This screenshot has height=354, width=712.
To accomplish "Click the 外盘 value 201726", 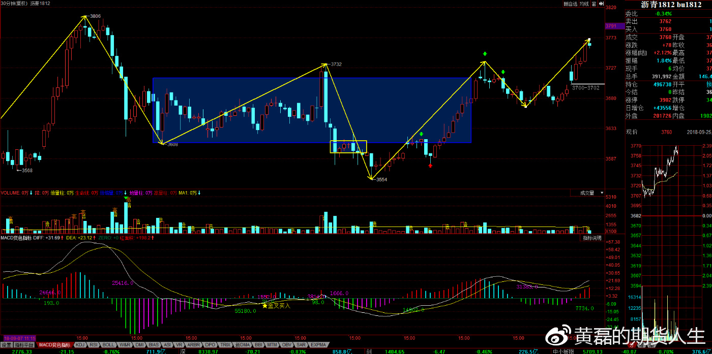I will (x=662, y=116).
